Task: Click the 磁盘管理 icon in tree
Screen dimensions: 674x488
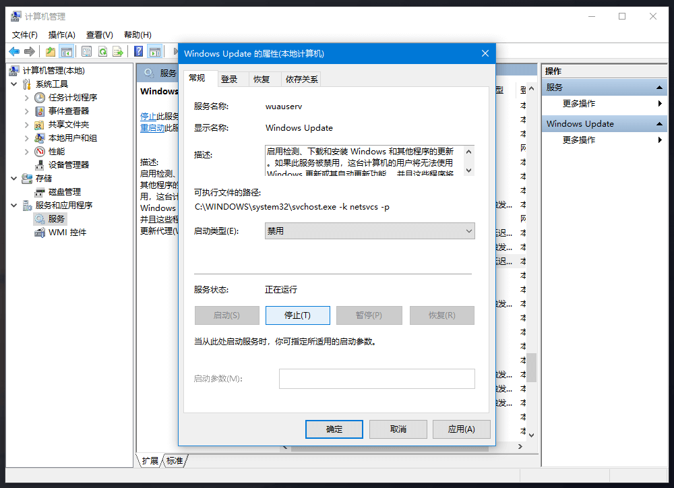Action: [x=40, y=191]
